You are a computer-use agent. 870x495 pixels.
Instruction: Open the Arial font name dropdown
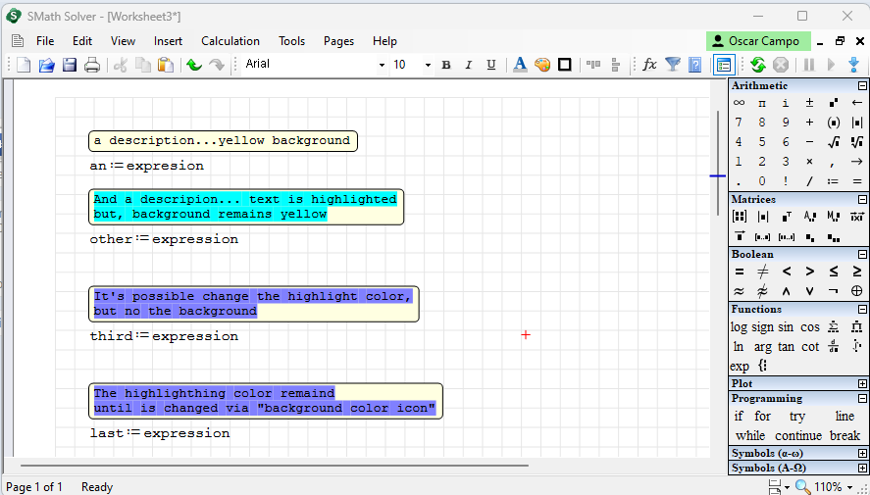point(382,65)
